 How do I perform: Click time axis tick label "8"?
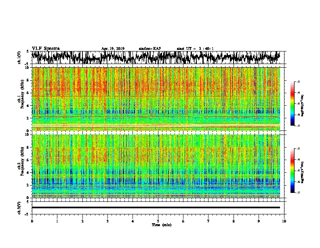pyautogui.click(x=234, y=221)
